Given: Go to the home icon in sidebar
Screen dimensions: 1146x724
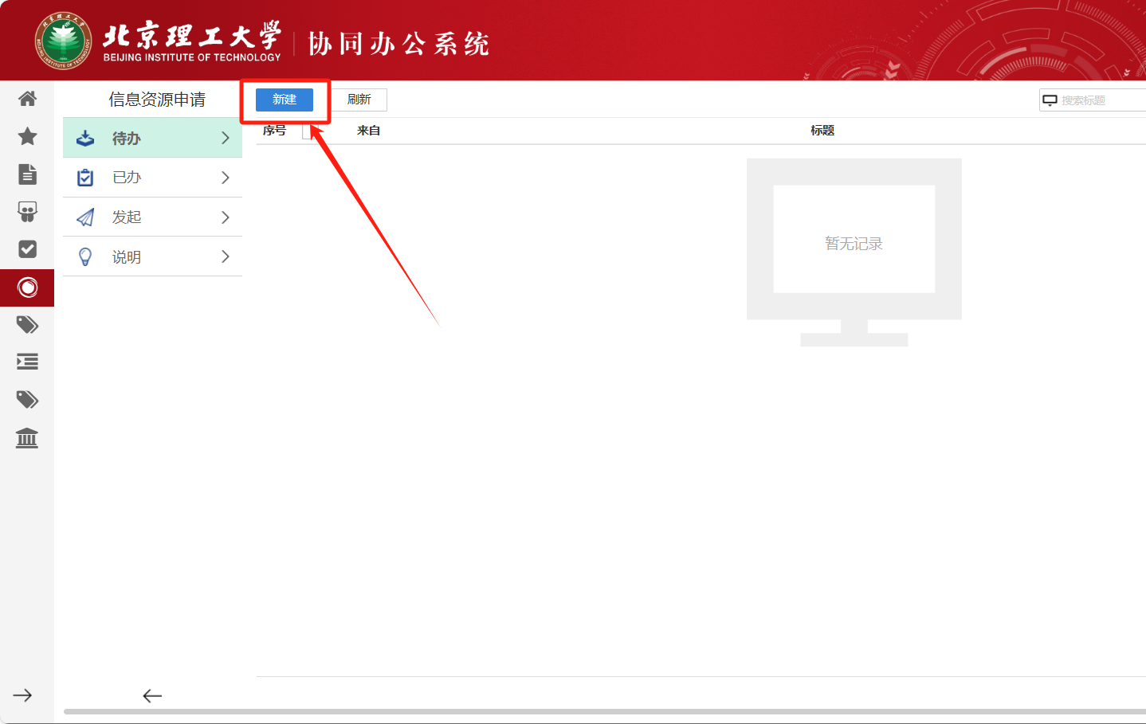Looking at the screenshot, I should click(27, 99).
